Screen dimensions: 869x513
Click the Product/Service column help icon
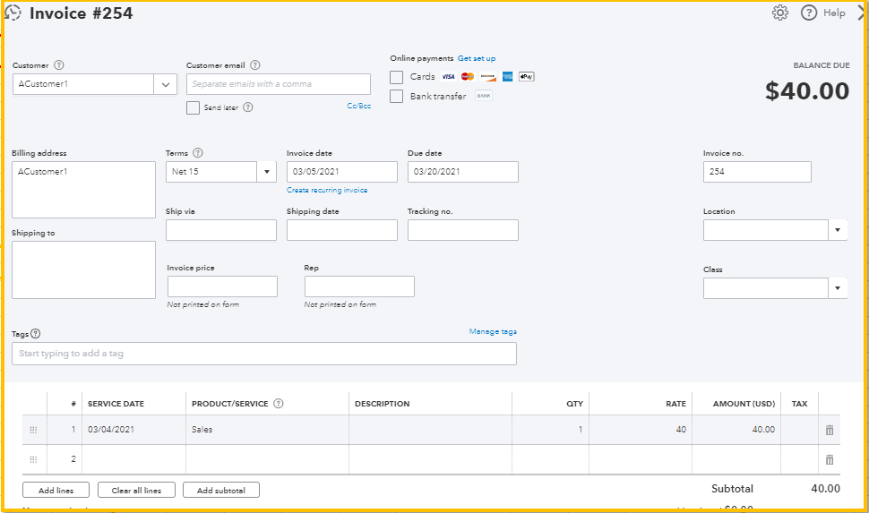click(279, 403)
